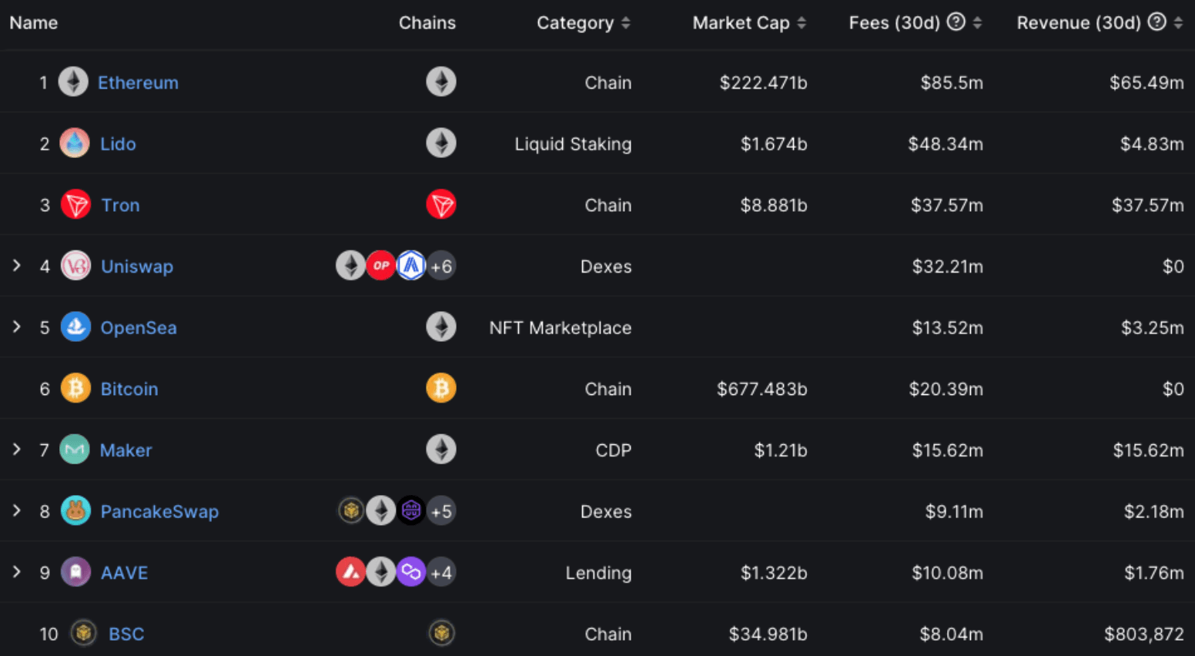Screen dimensions: 1195x656
Task: Click the Revenue (30d) help question-mark icon
Action: [1157, 22]
